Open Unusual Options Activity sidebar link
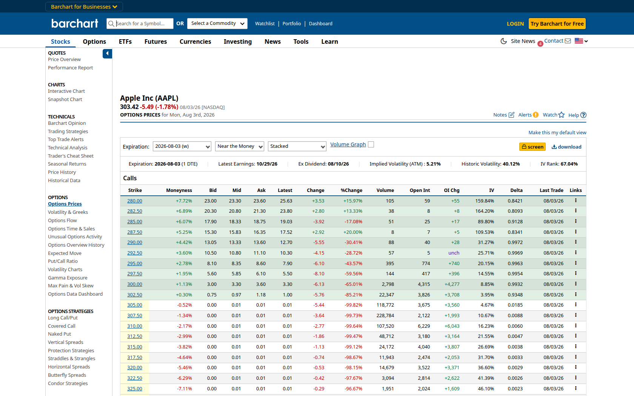The height and width of the screenshot is (396, 634). click(75, 237)
